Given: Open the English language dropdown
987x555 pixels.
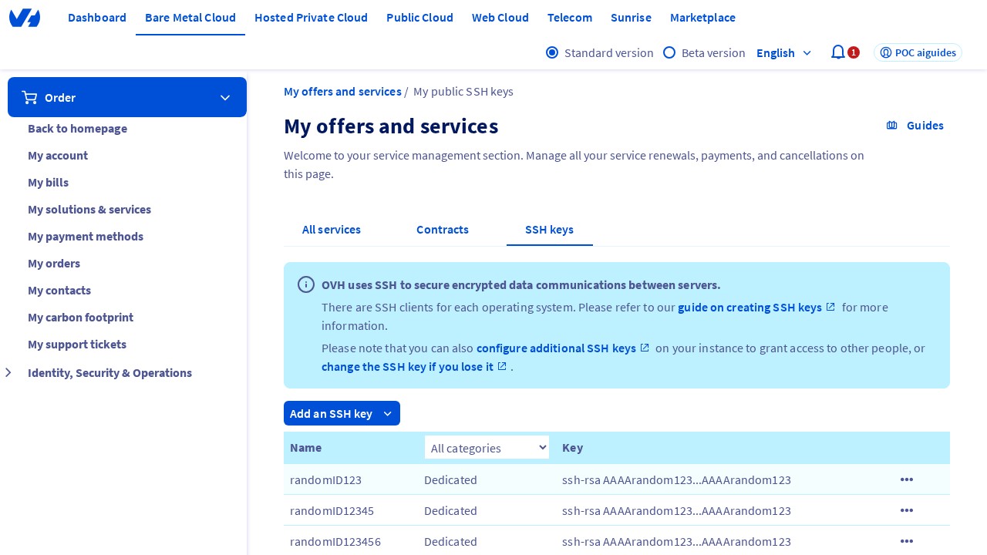Looking at the screenshot, I should click(x=783, y=52).
